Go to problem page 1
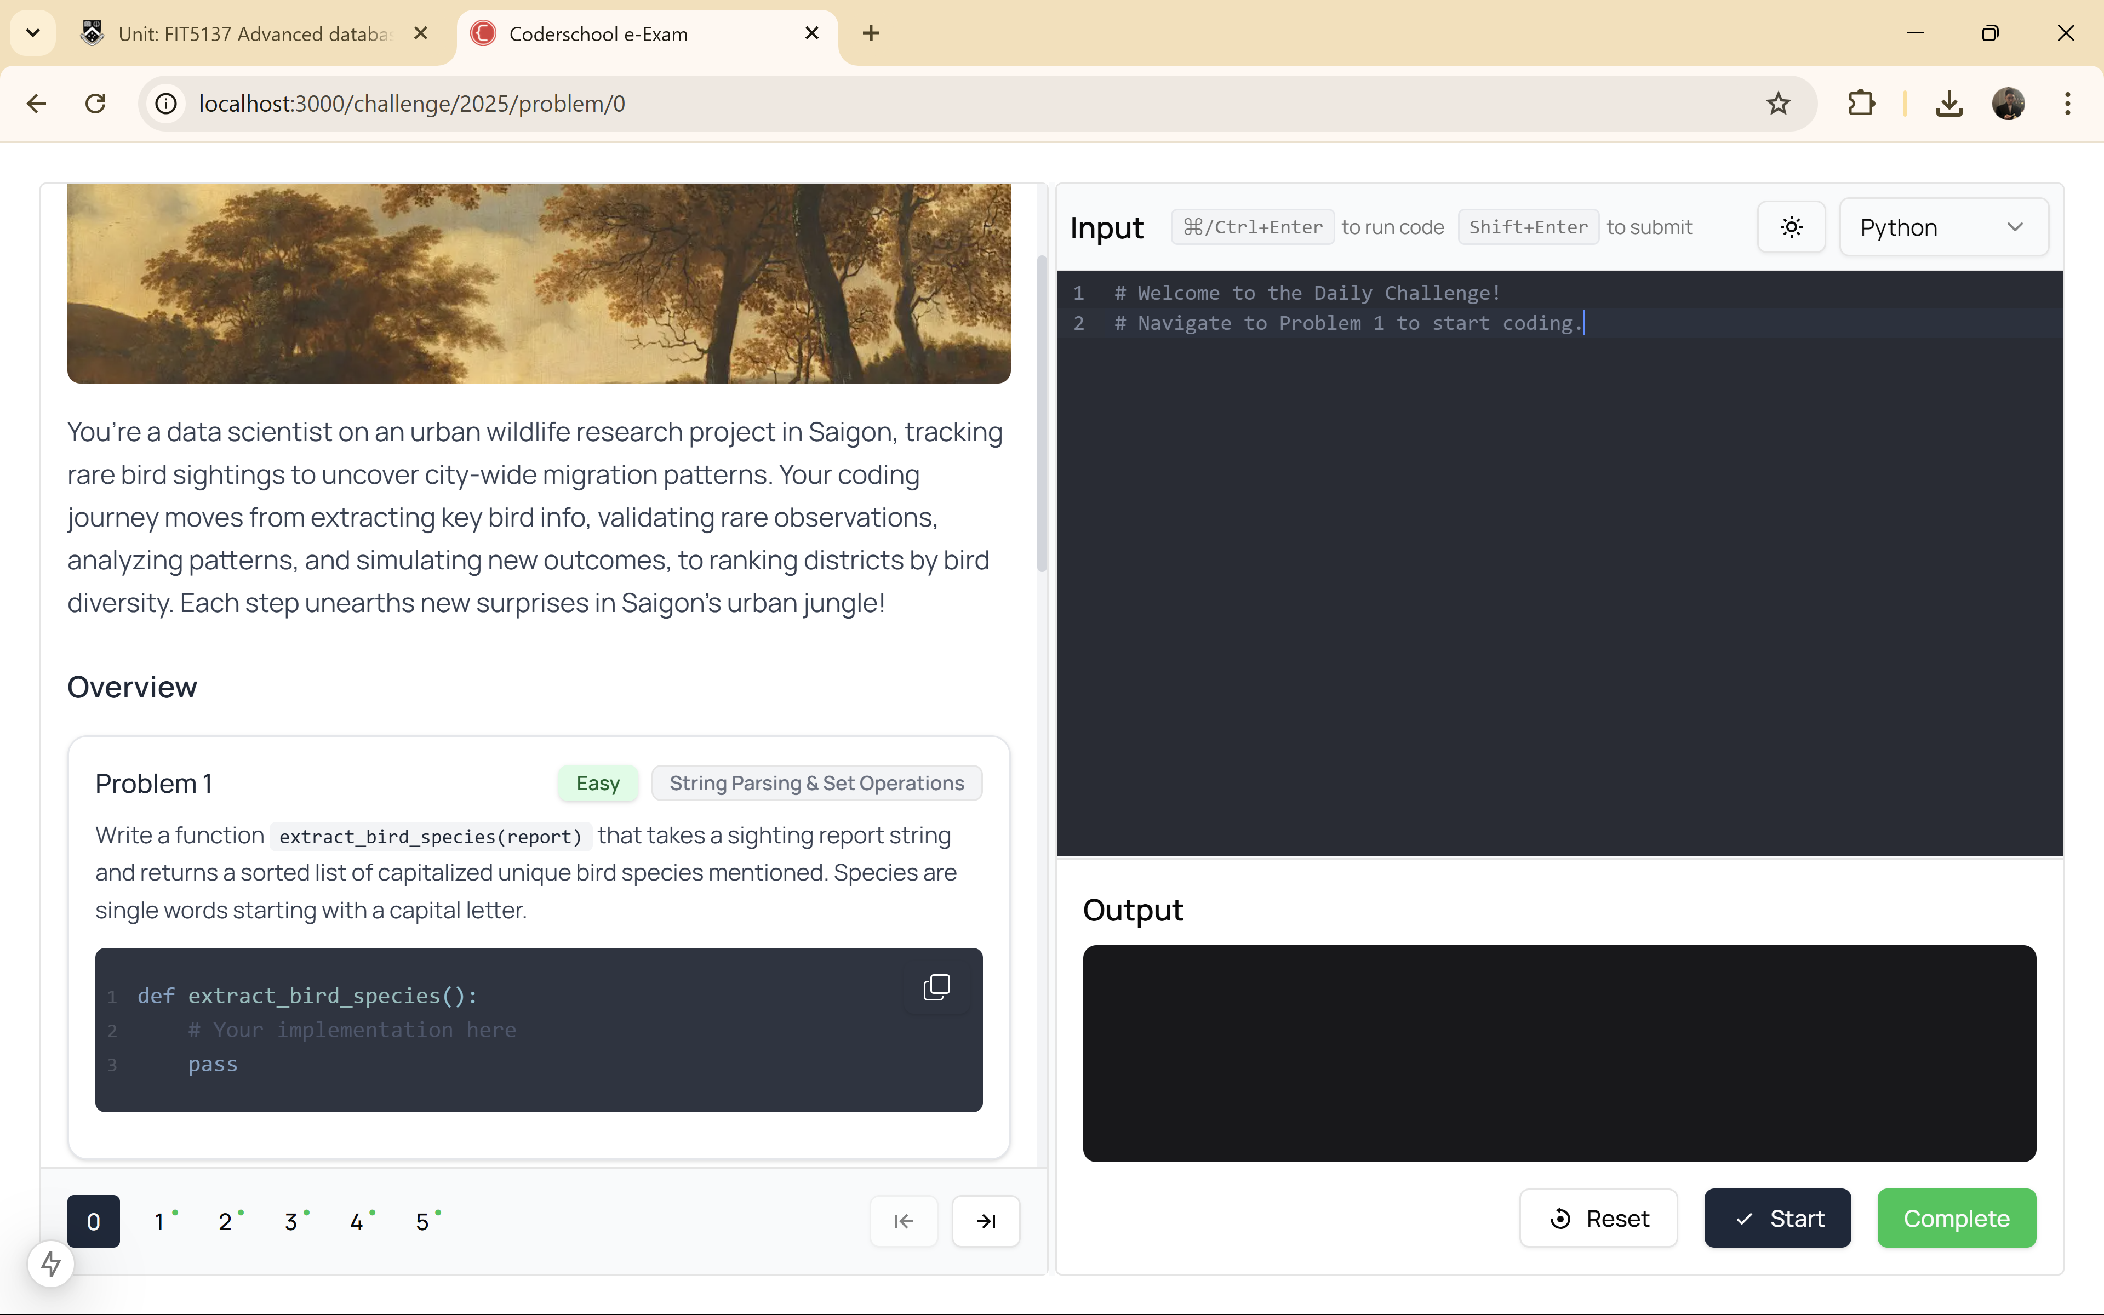2104x1315 pixels. pos(160,1221)
